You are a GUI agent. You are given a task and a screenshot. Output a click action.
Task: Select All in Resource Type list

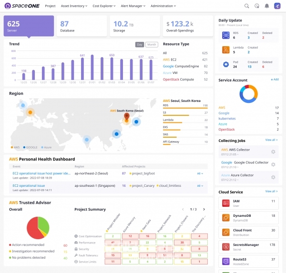pyautogui.click(x=185, y=53)
